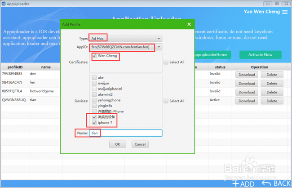The height and width of the screenshot is (188, 292).
Task: Open the AppuploaderHome button
Action: pyautogui.click(x=212, y=55)
